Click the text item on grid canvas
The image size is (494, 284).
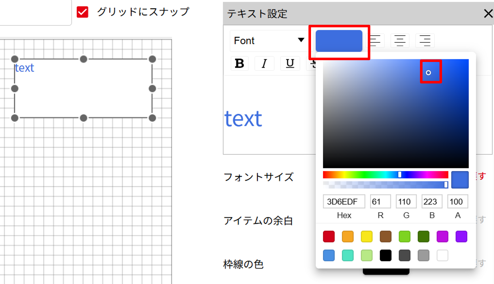click(24, 68)
